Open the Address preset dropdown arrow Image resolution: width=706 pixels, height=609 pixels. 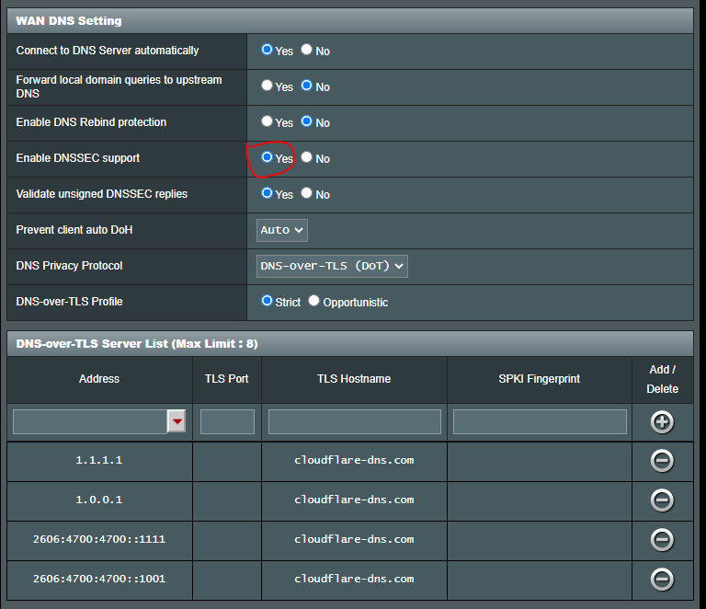tap(176, 421)
